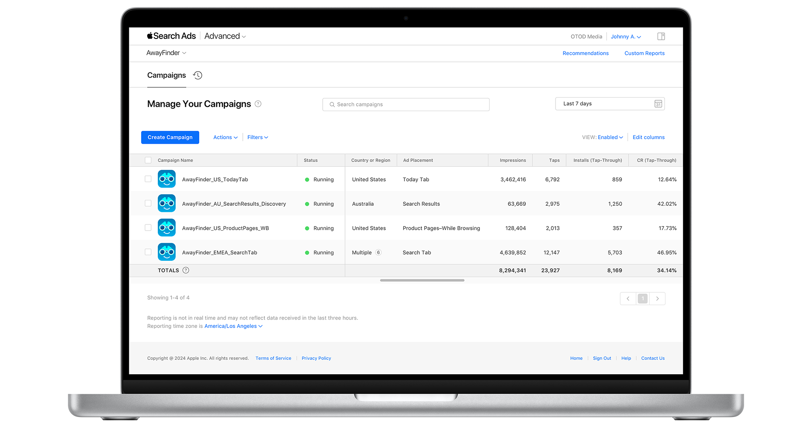Click the 46.95% conversion rate cell

click(x=667, y=253)
